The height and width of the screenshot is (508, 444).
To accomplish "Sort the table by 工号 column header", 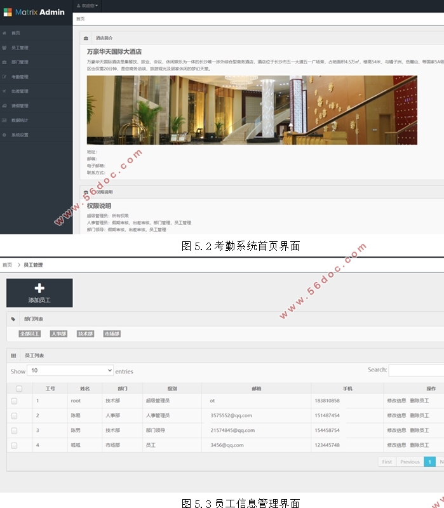I will [x=50, y=389].
